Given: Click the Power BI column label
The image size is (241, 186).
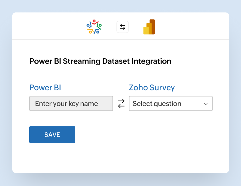Looking at the screenshot, I should pos(45,88).
